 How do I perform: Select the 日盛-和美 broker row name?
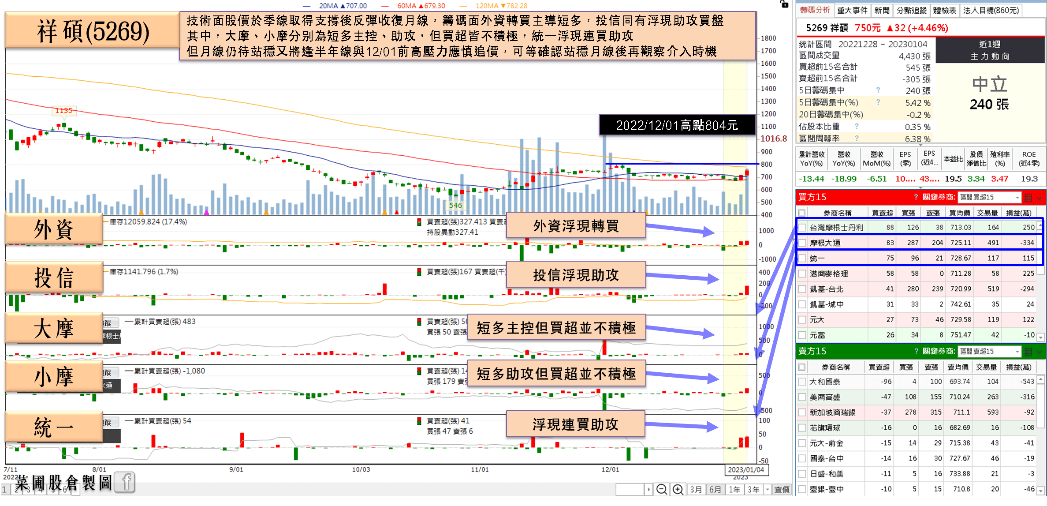(826, 474)
